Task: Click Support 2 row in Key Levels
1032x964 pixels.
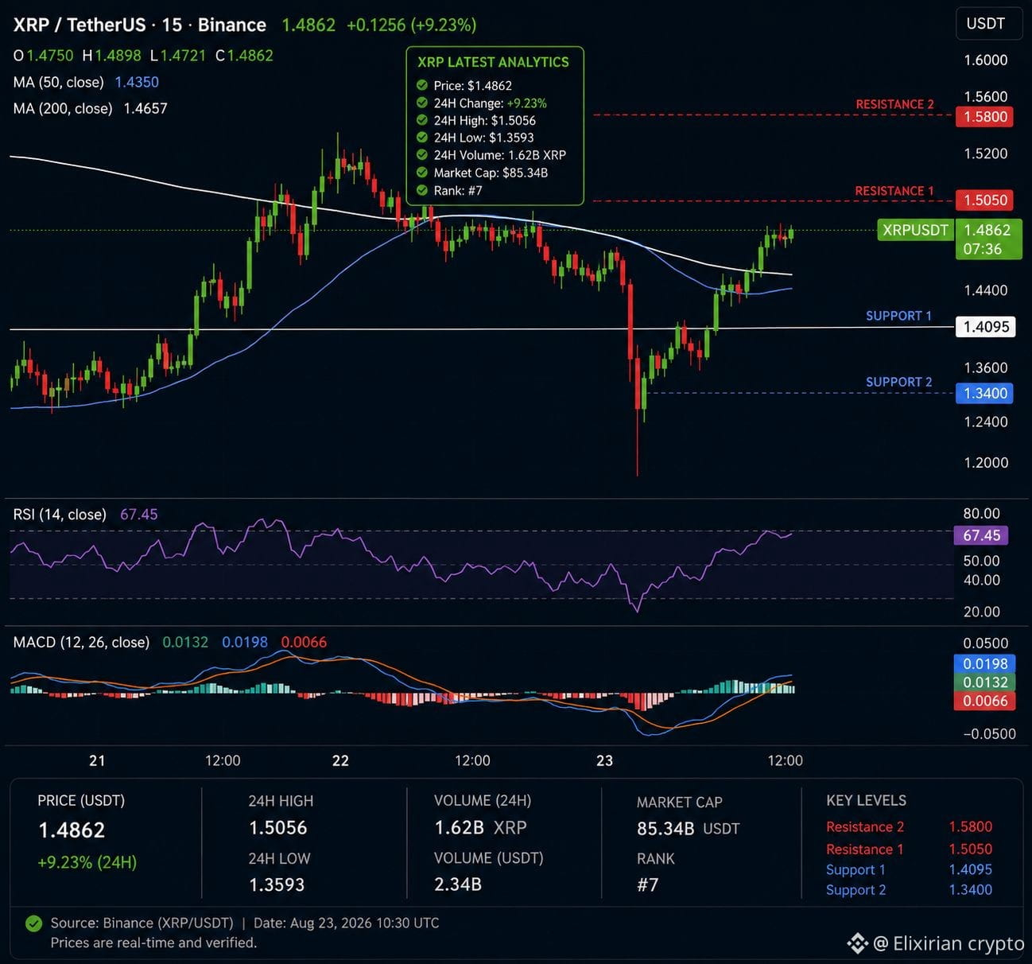Action: point(910,890)
